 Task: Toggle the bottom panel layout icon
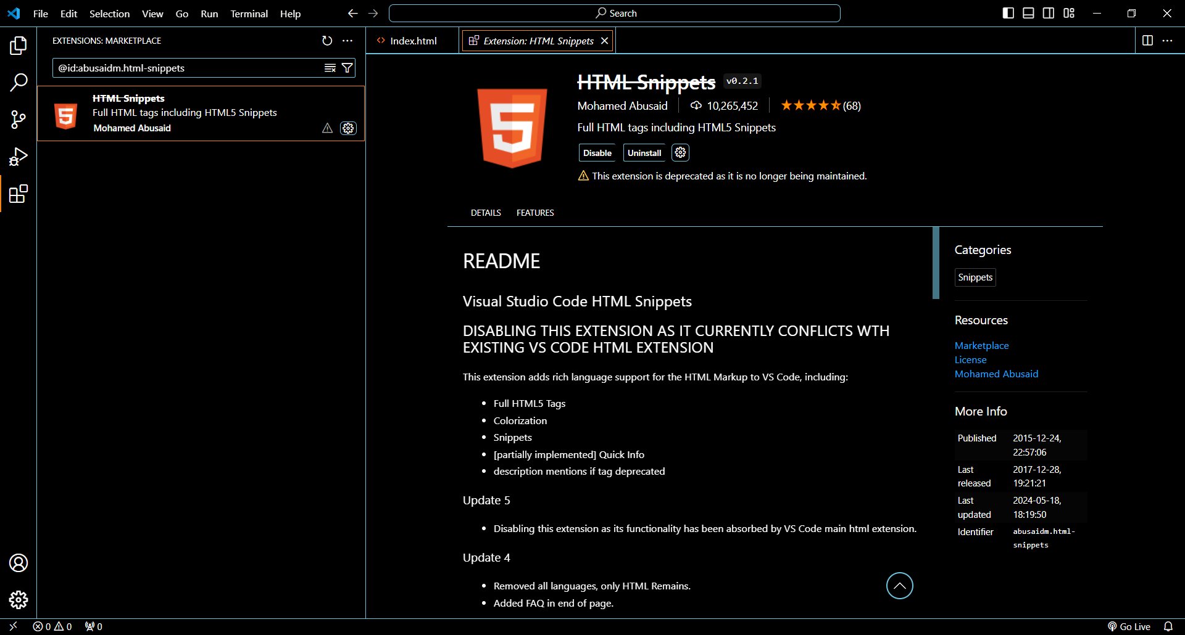coord(1028,14)
